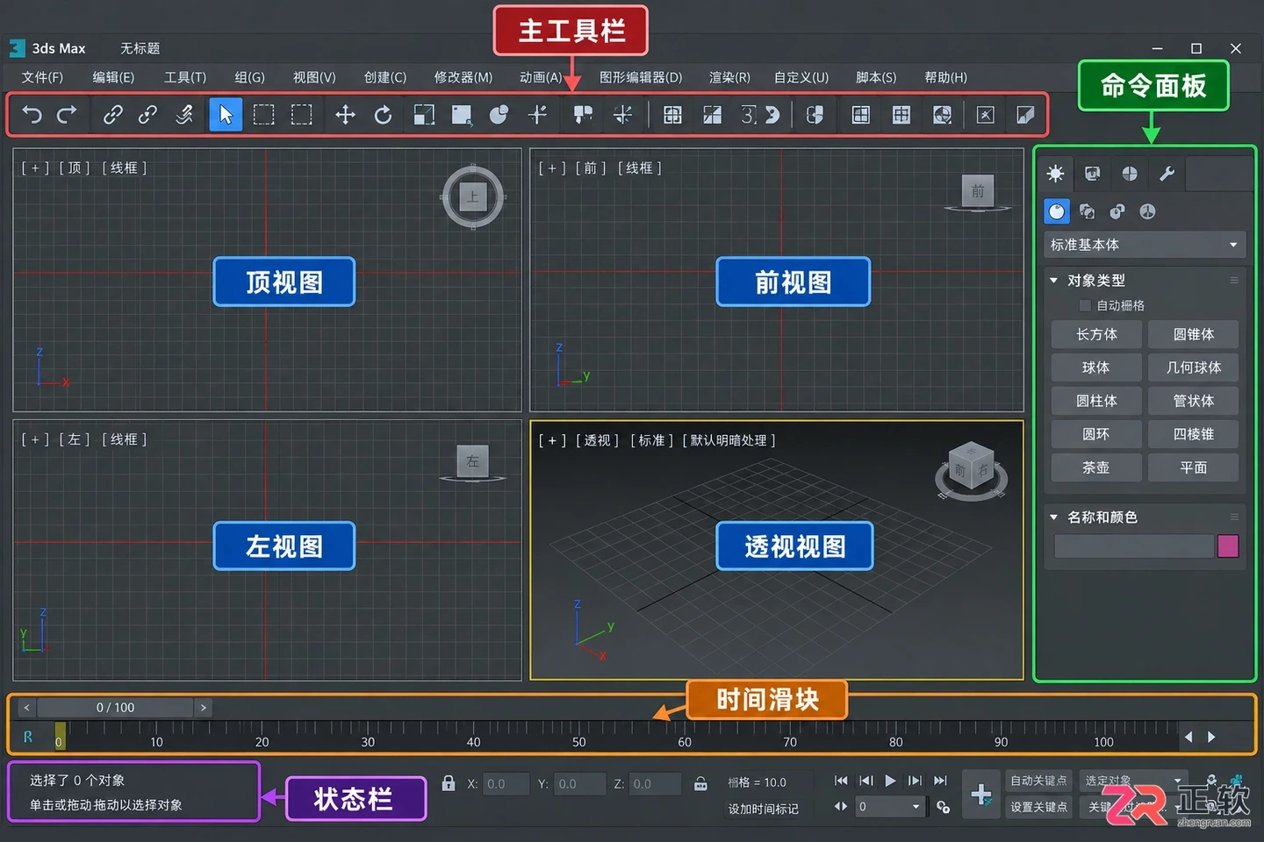This screenshot has height=842, width=1264.
Task: Click the 圆柱体 button
Action: (1096, 401)
